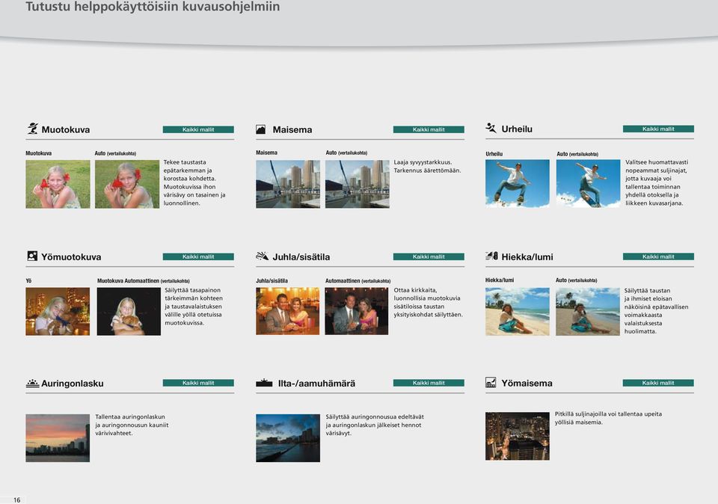
Task: Click the Ilta-/aamuhämärä section heading
Action: pos(316,383)
